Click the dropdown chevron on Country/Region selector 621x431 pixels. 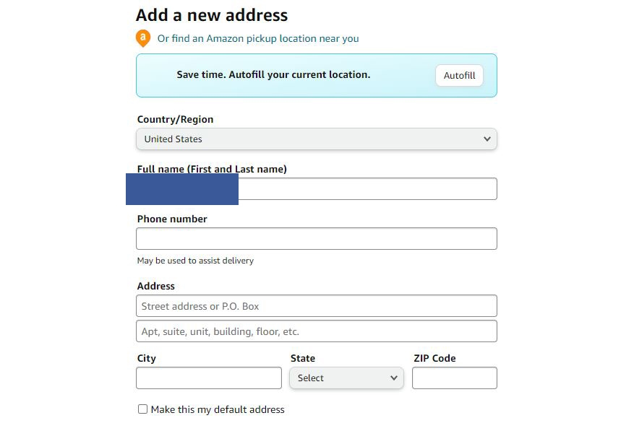(x=487, y=139)
